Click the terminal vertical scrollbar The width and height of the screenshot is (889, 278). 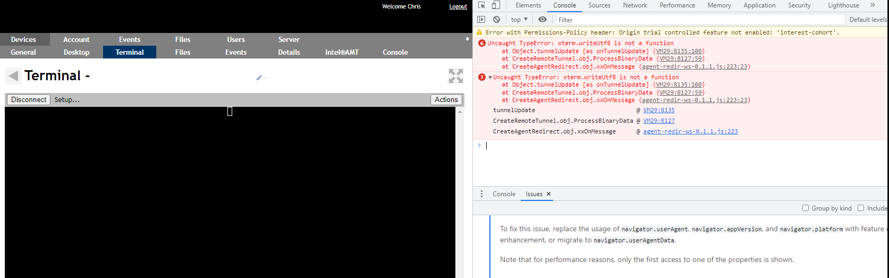tap(459, 192)
